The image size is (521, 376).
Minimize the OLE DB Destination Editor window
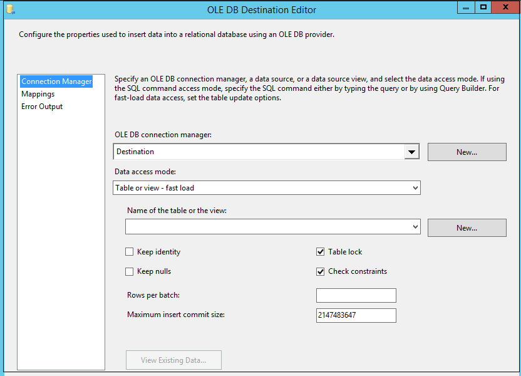point(465,8)
